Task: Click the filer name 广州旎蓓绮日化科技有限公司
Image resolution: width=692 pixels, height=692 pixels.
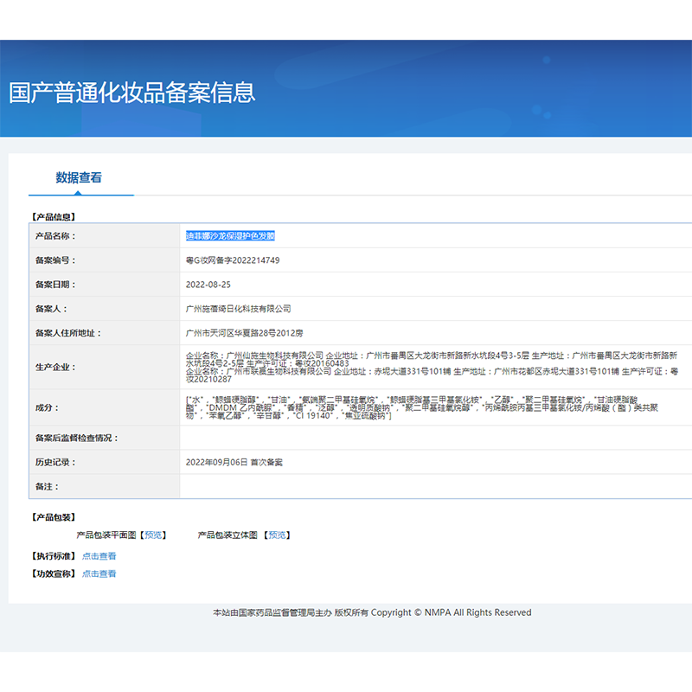Action: [x=239, y=309]
